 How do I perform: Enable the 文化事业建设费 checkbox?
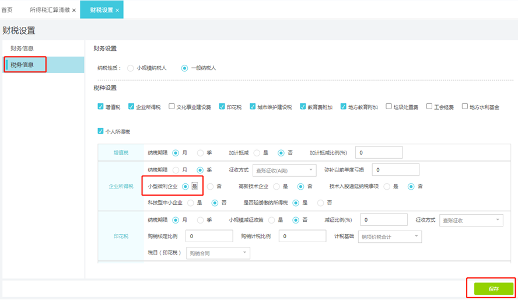(171, 107)
